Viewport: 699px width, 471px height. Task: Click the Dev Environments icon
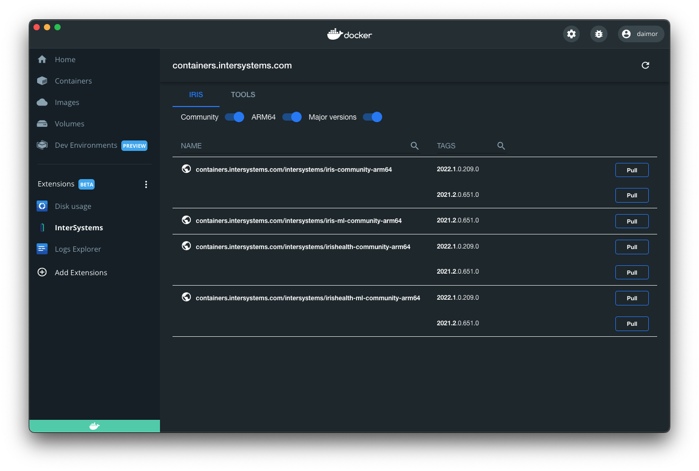tap(42, 145)
